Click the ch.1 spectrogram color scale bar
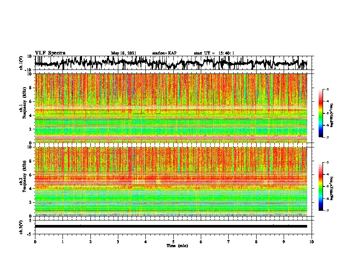 tap(321, 113)
